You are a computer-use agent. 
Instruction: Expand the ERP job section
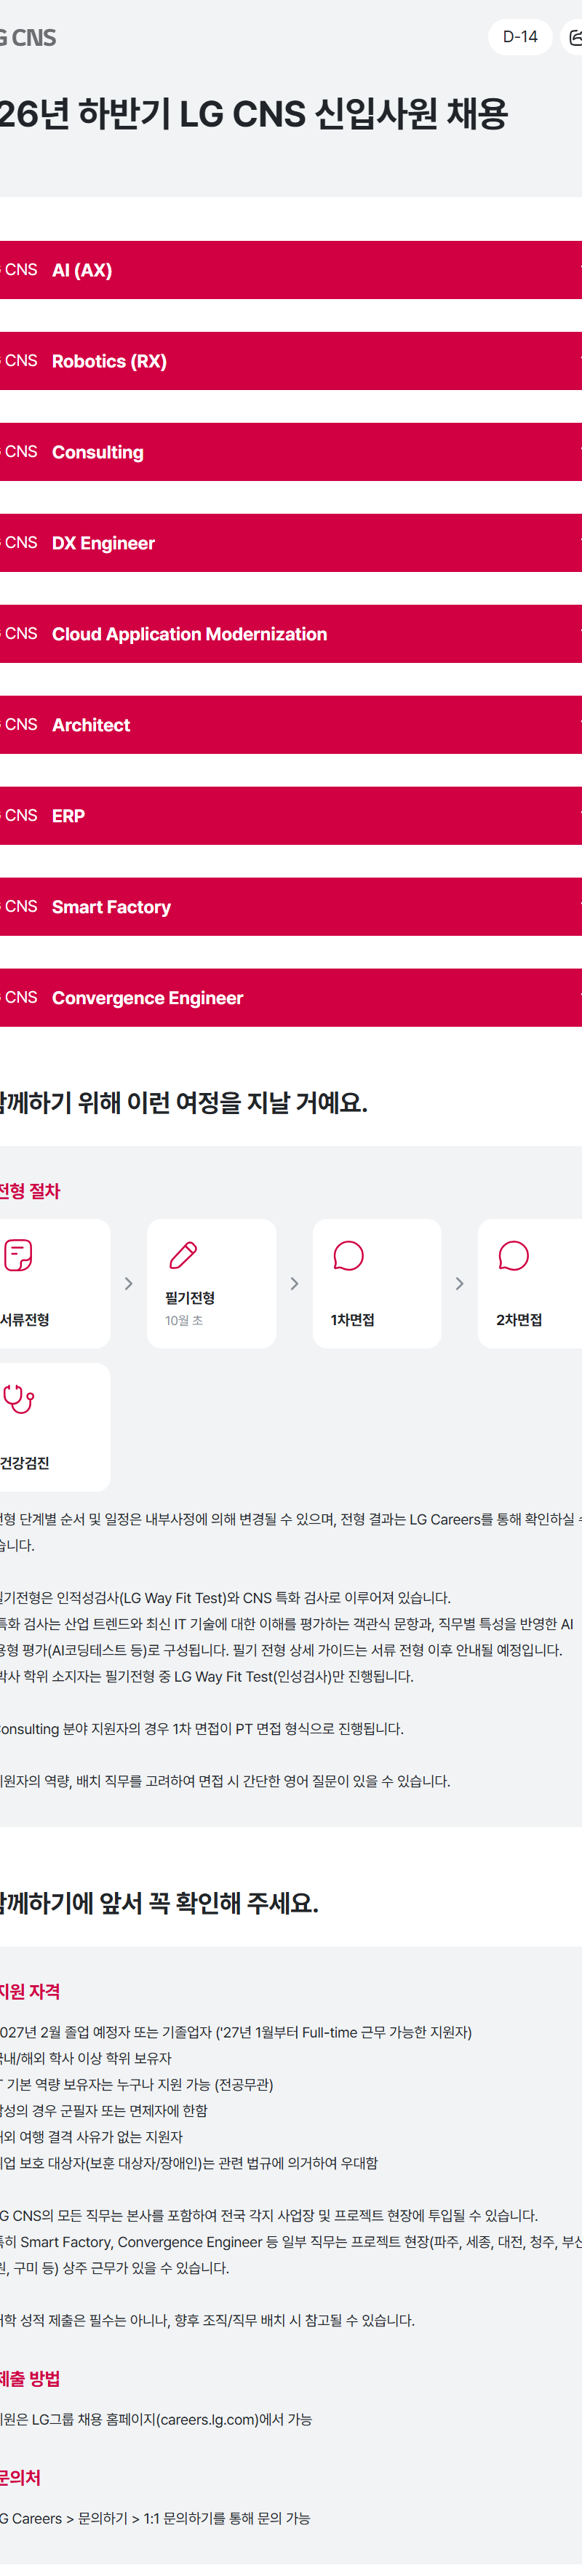pyautogui.click(x=291, y=816)
